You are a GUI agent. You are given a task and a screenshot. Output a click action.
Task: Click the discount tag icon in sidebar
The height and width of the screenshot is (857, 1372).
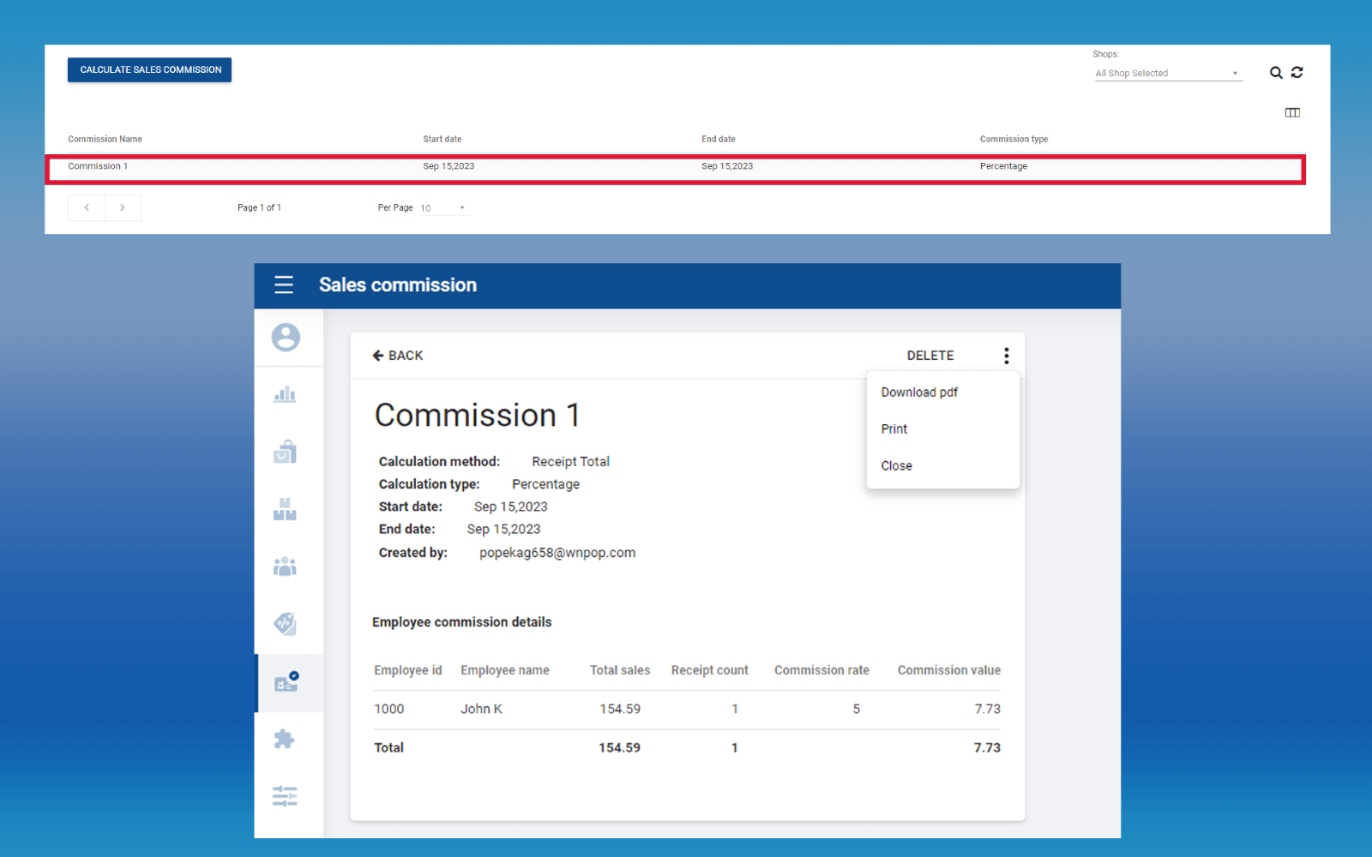click(285, 624)
